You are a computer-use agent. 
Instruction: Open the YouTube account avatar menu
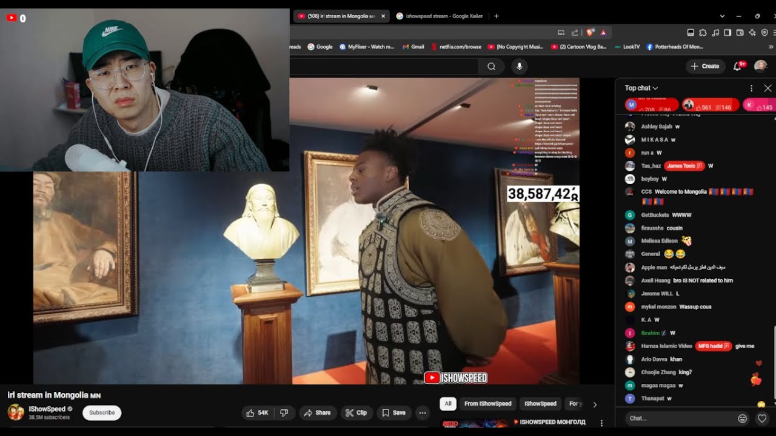pyautogui.click(x=760, y=66)
